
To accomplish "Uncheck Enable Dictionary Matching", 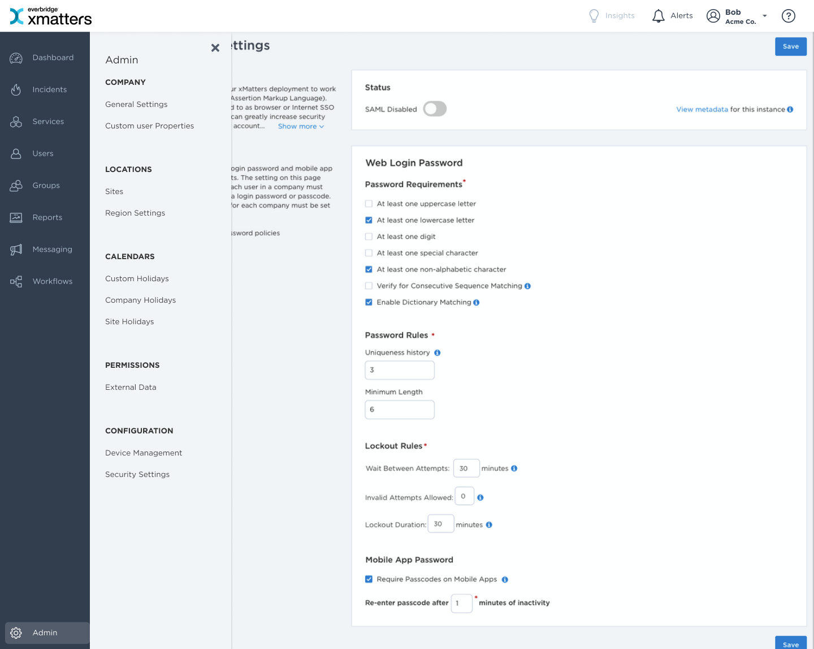I will [x=369, y=302].
